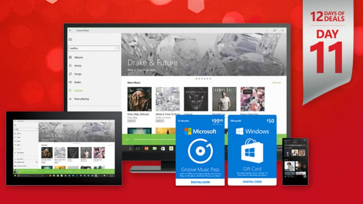Screen dimensions: 363x204
Task: Open Task View on the monitor taskbar
Action: (x=138, y=148)
